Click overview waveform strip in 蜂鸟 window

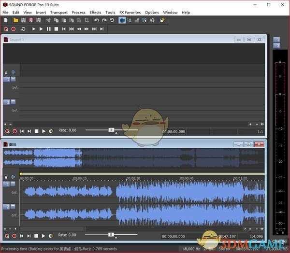[x=133, y=158]
